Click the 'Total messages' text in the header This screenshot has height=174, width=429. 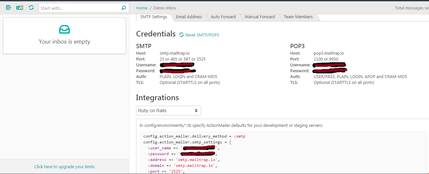[x=412, y=8]
